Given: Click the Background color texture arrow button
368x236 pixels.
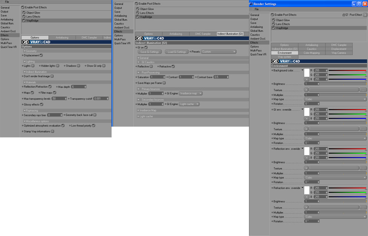Looking at the screenshot, I should [306, 90].
